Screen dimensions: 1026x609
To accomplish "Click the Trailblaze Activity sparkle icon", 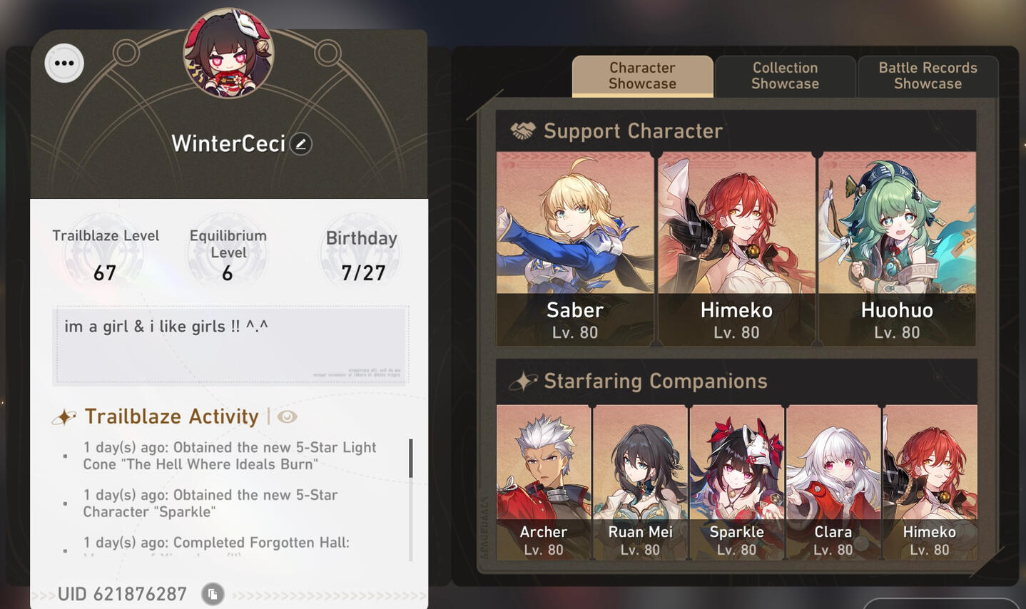I will pyautogui.click(x=64, y=416).
